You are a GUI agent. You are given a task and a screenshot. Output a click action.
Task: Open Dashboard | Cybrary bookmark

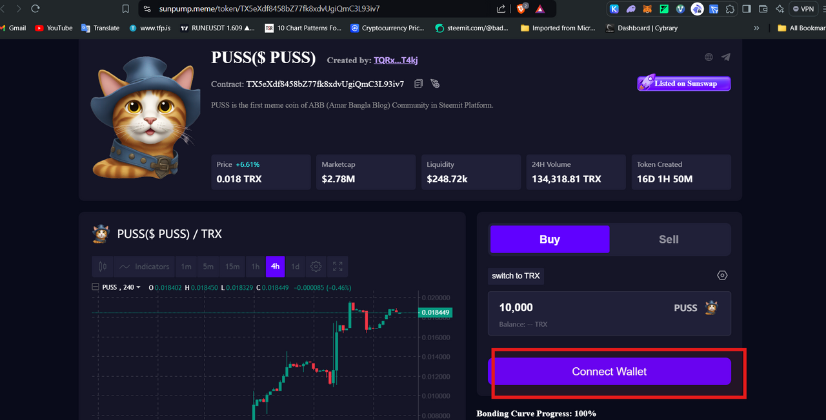click(642, 28)
